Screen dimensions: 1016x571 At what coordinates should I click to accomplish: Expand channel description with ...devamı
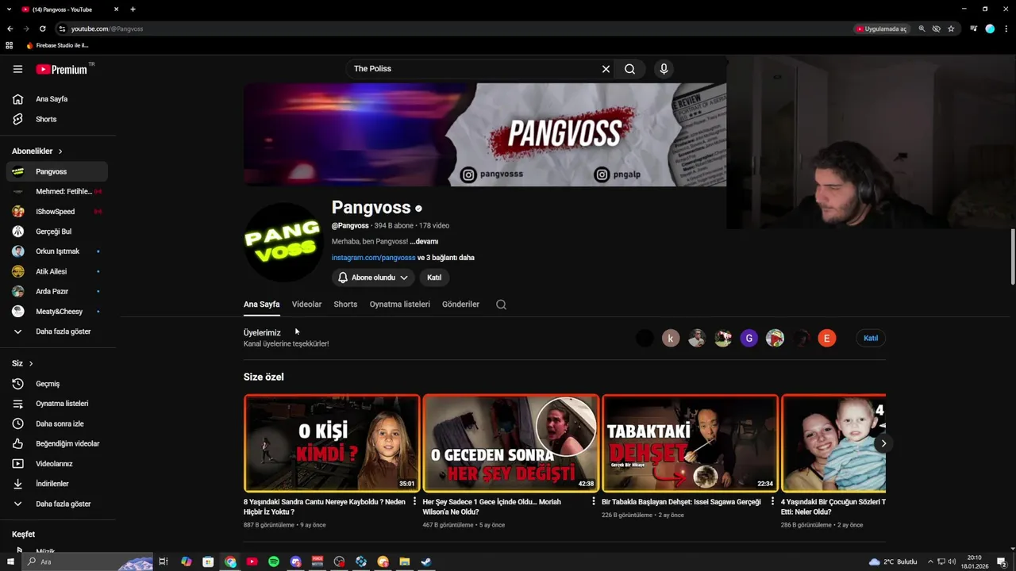[424, 242]
